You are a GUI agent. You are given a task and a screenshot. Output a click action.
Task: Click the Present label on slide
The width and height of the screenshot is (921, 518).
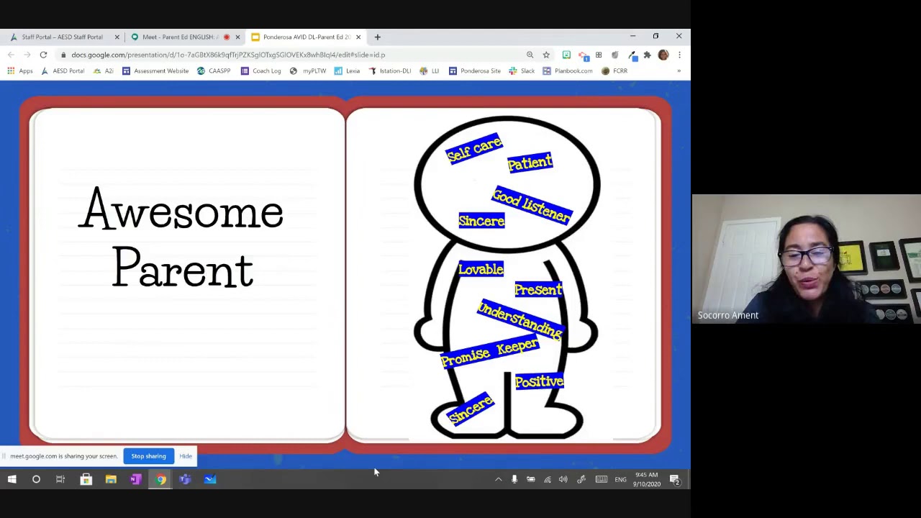538,289
